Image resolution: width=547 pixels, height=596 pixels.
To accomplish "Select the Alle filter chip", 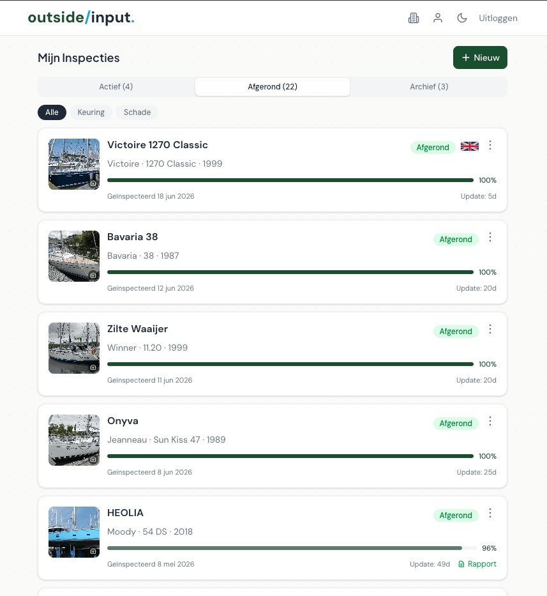I will 52,112.
